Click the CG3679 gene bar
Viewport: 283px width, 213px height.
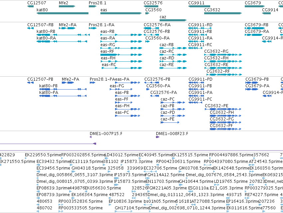coord(255,6)
